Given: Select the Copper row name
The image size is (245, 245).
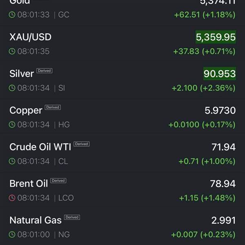Looking at the screenshot, I should point(26,111).
